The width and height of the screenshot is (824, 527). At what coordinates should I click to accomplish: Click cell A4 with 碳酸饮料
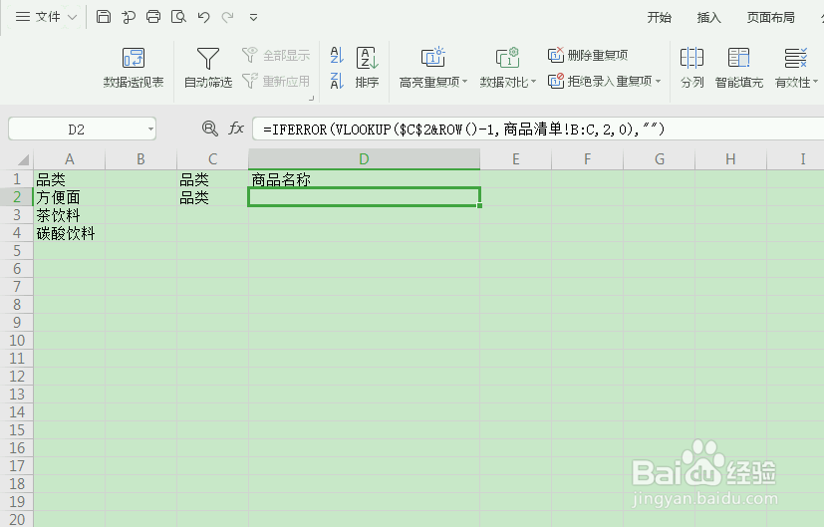(x=70, y=233)
